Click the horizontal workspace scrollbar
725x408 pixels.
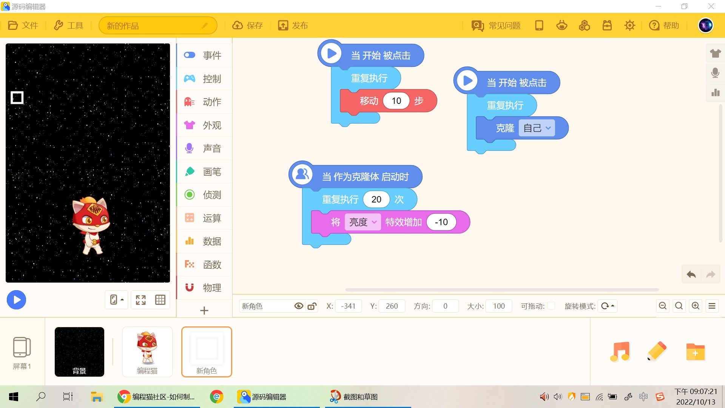point(502,290)
